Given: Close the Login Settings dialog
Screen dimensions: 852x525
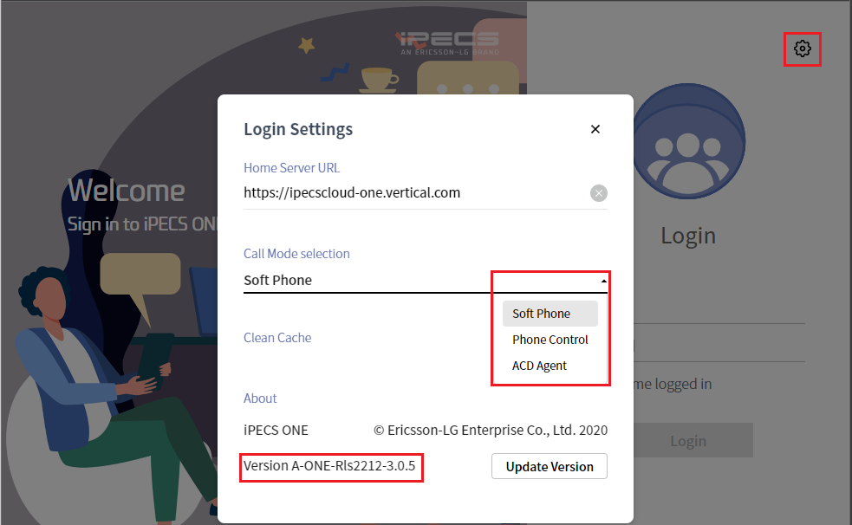Looking at the screenshot, I should point(595,129).
